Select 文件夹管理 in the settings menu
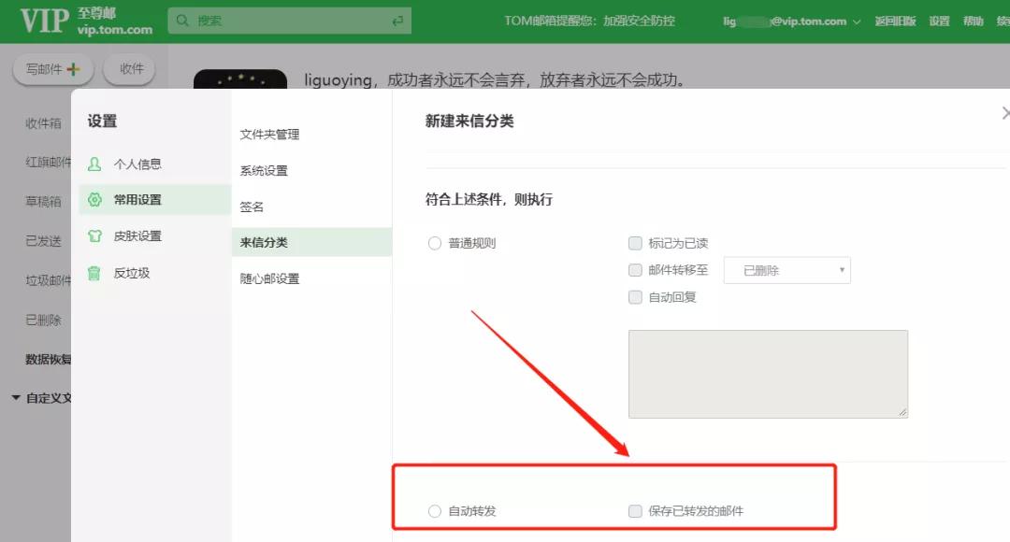The height and width of the screenshot is (542, 1010). [269, 134]
